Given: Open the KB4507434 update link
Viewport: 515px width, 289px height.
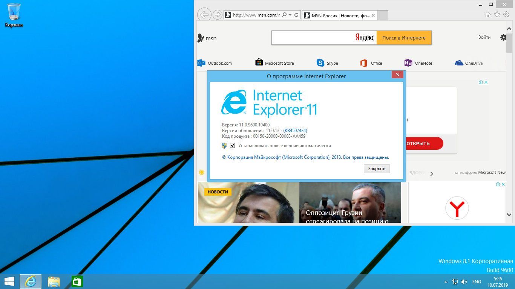Looking at the screenshot, I should [x=295, y=130].
